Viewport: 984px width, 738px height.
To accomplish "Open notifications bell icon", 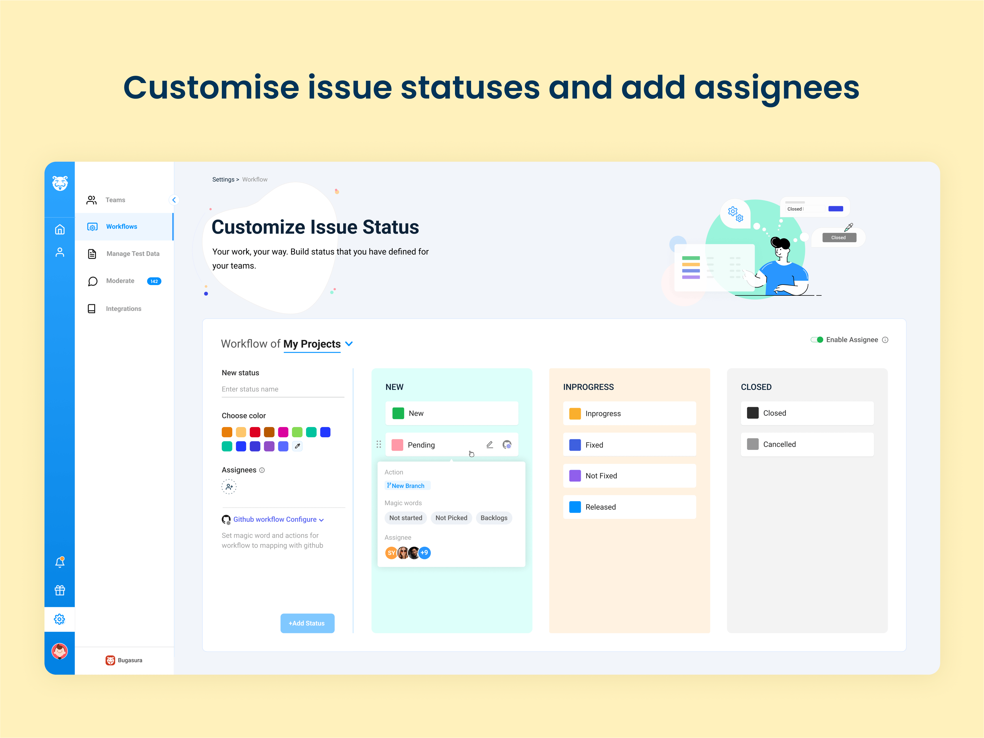I will 60,562.
